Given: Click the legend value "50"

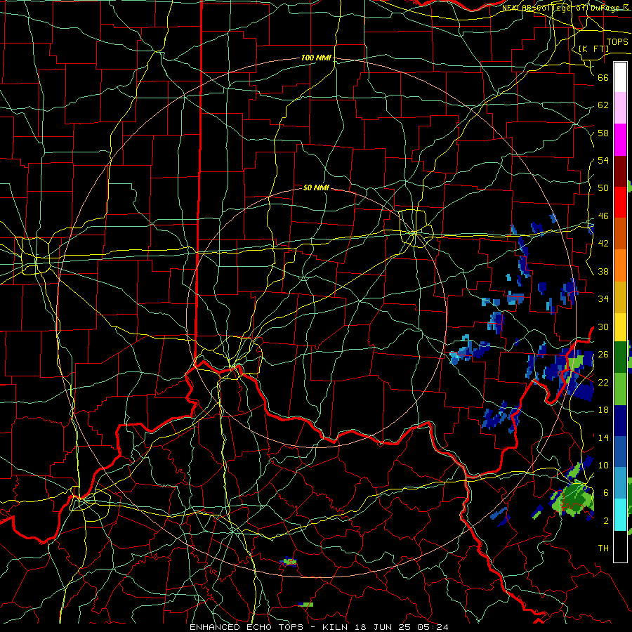Looking at the screenshot, I should coord(603,187).
